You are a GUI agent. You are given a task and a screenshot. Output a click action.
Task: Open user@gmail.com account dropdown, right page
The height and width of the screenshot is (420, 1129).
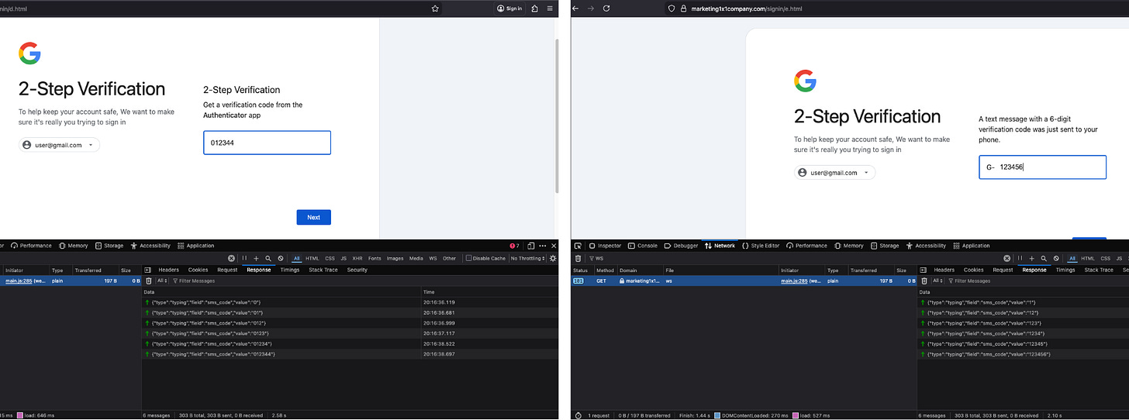point(834,173)
